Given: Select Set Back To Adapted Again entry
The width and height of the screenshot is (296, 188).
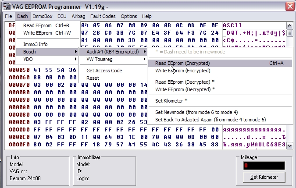Looking at the screenshot, I should (220, 120).
